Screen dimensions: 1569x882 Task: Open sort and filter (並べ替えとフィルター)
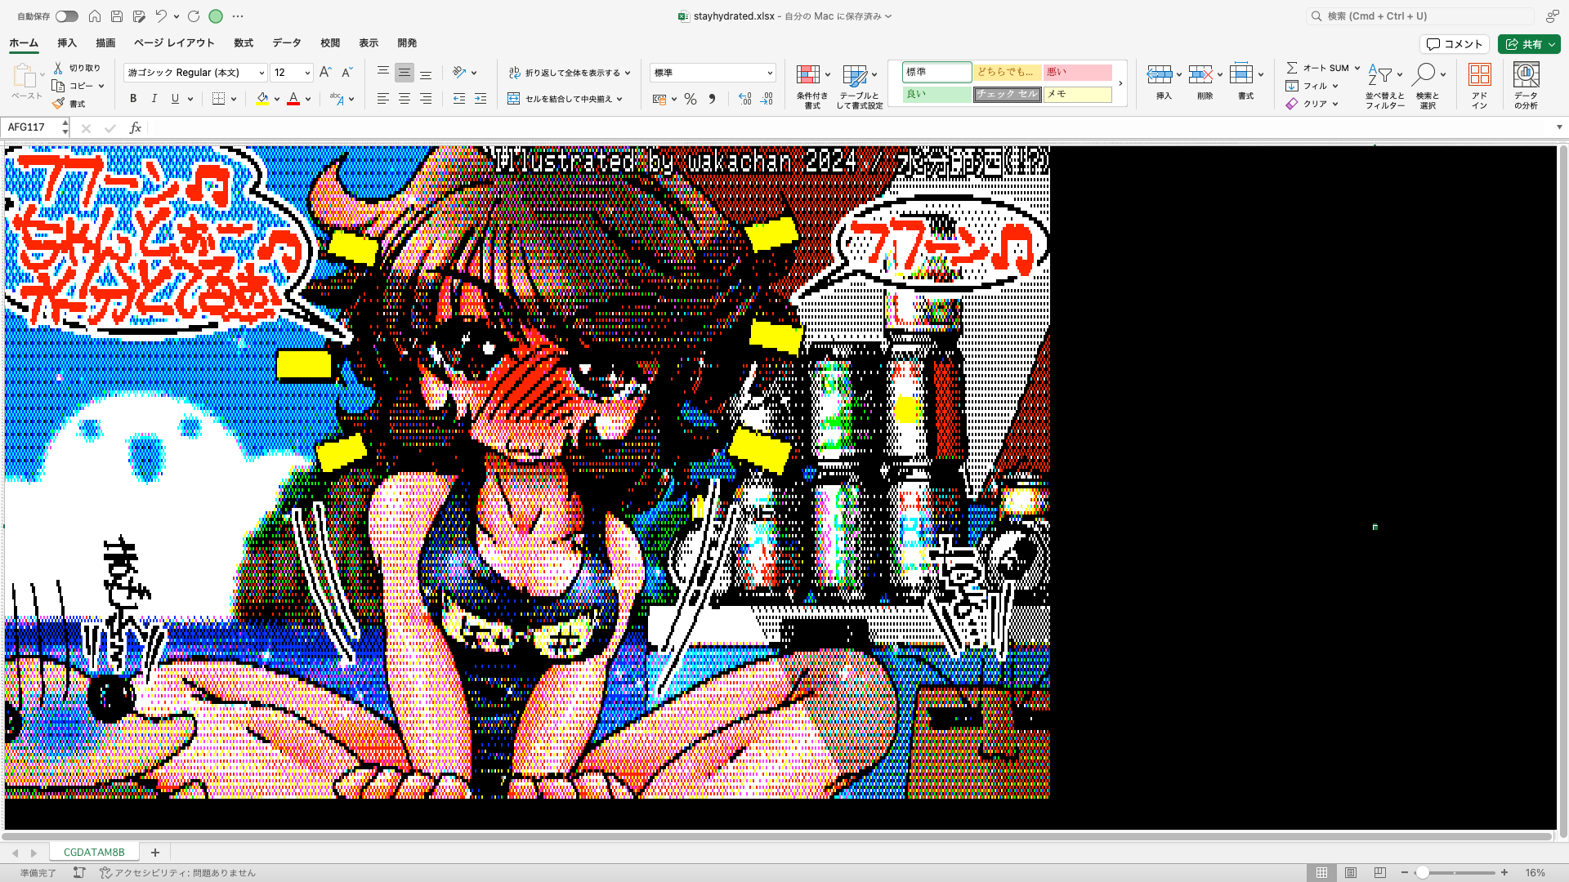click(1384, 86)
